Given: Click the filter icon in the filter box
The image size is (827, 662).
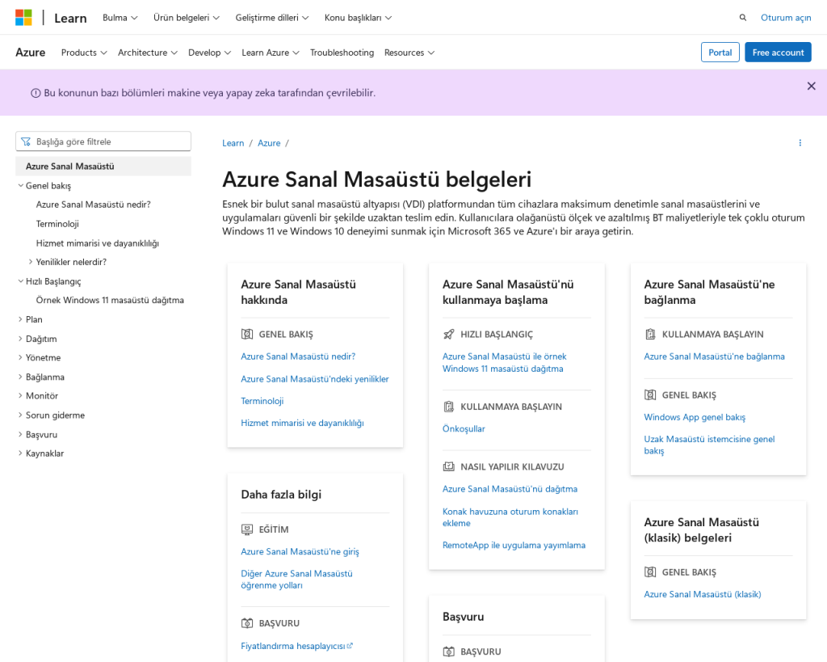Looking at the screenshot, I should pyautogui.click(x=26, y=141).
